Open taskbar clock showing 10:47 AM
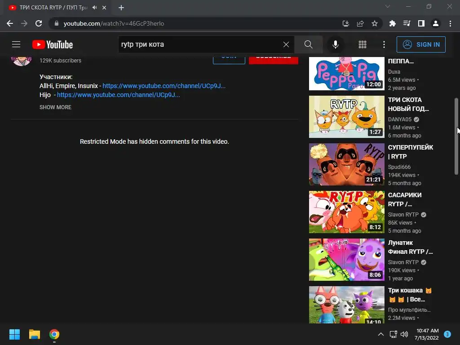Screen dimensions: 460x345 pos(427,334)
